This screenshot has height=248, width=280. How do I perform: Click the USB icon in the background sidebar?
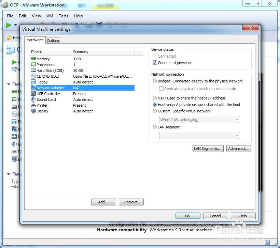[x=14, y=137]
